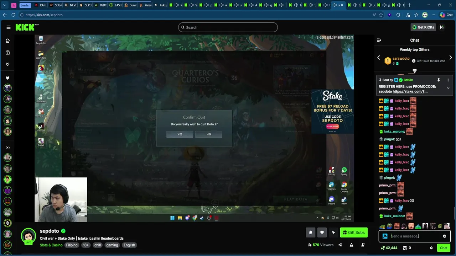Show previous top gifter with left arrow
The height and width of the screenshot is (256, 456).
pyautogui.click(x=379, y=58)
